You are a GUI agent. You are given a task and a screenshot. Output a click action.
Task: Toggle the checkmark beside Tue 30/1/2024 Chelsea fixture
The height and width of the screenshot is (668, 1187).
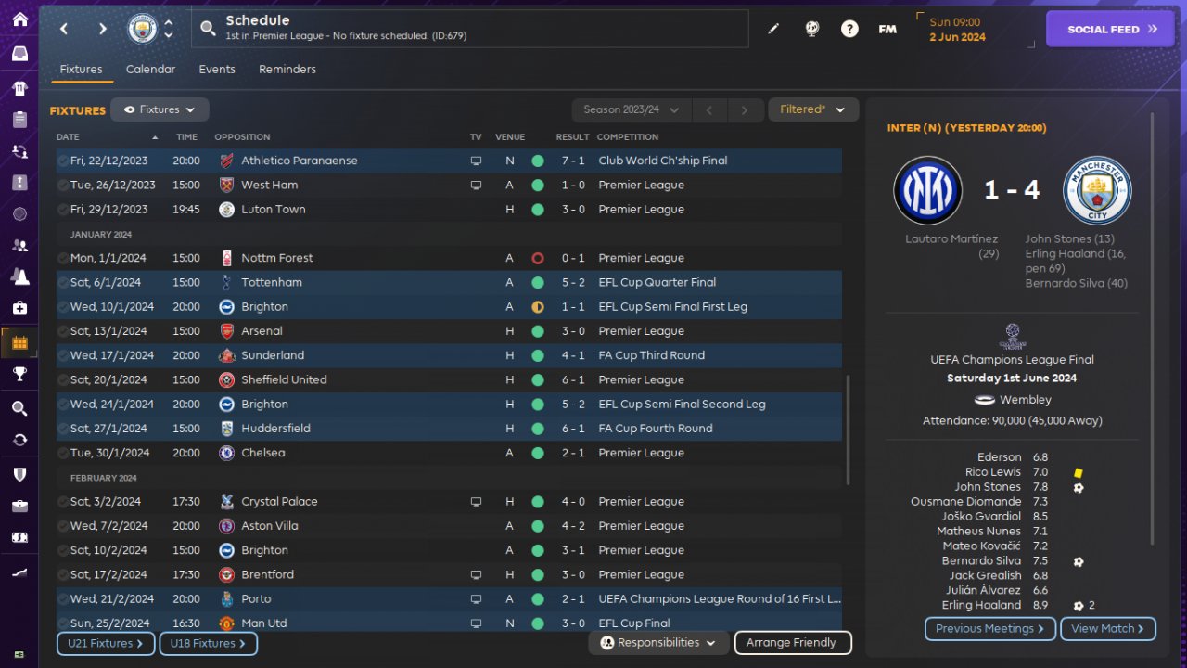pos(62,453)
